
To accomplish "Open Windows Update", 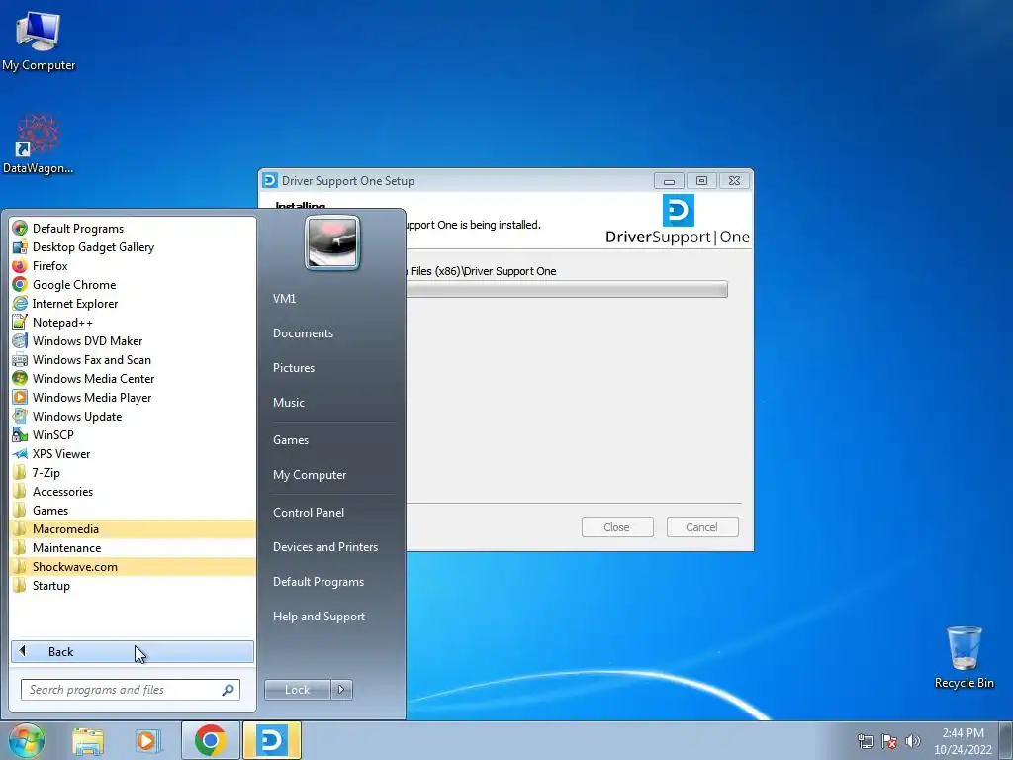I will pos(134,416).
